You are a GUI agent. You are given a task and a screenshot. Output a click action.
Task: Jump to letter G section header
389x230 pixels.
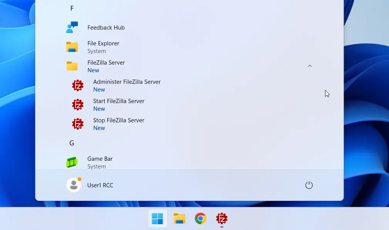point(72,143)
